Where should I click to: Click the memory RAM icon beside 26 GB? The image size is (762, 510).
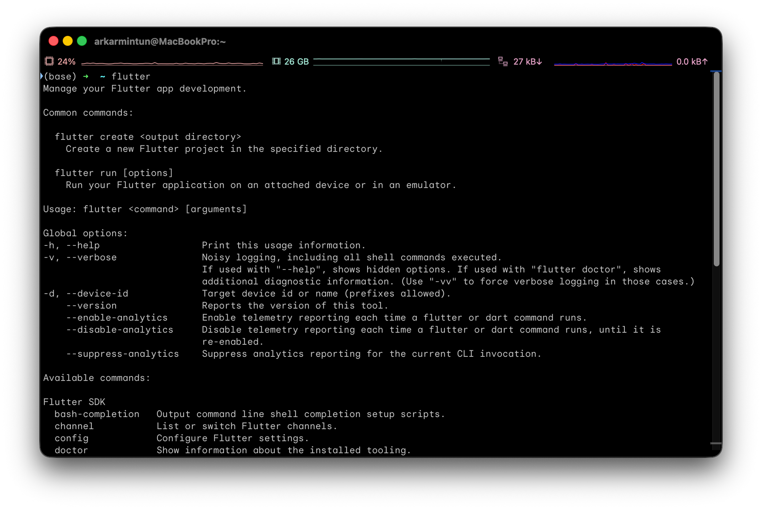click(276, 61)
